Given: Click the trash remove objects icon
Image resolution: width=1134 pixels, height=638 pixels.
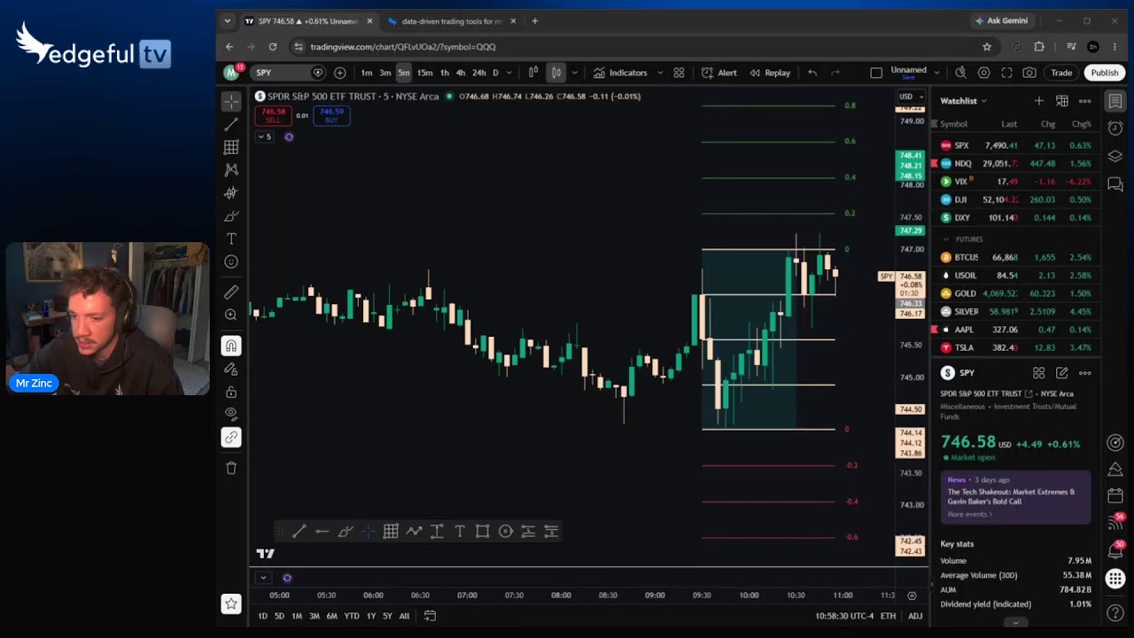Looking at the screenshot, I should pos(231,468).
